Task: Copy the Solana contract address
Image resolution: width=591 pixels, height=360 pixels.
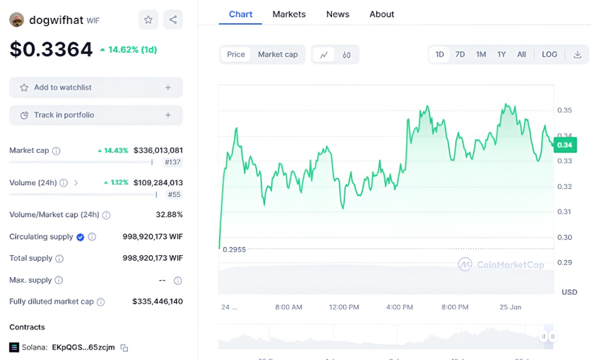Action: pos(124,347)
